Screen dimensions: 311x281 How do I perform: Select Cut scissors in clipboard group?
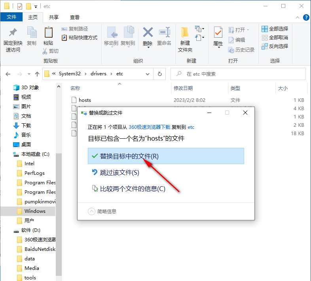(51, 51)
